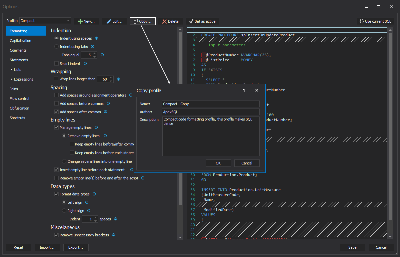The image size is (400, 257).
Task: Click info icon beside Indent using spaces
Action: [97, 38]
